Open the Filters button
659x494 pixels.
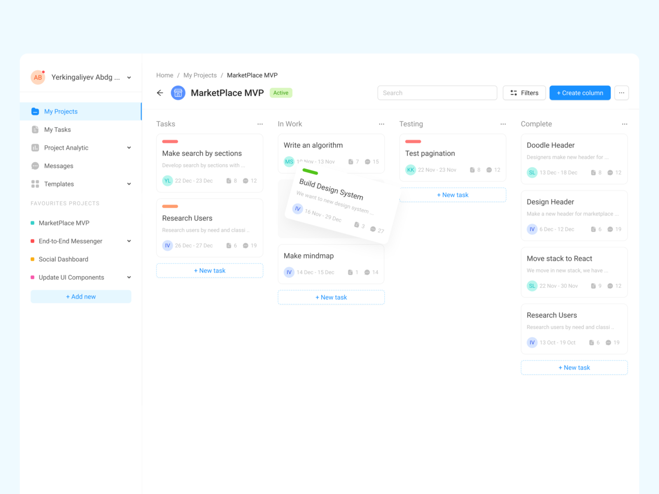tap(524, 93)
